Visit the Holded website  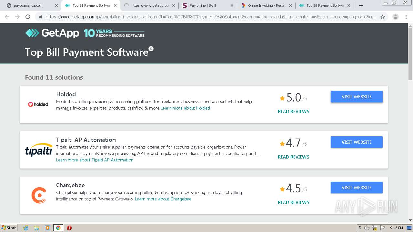(357, 97)
